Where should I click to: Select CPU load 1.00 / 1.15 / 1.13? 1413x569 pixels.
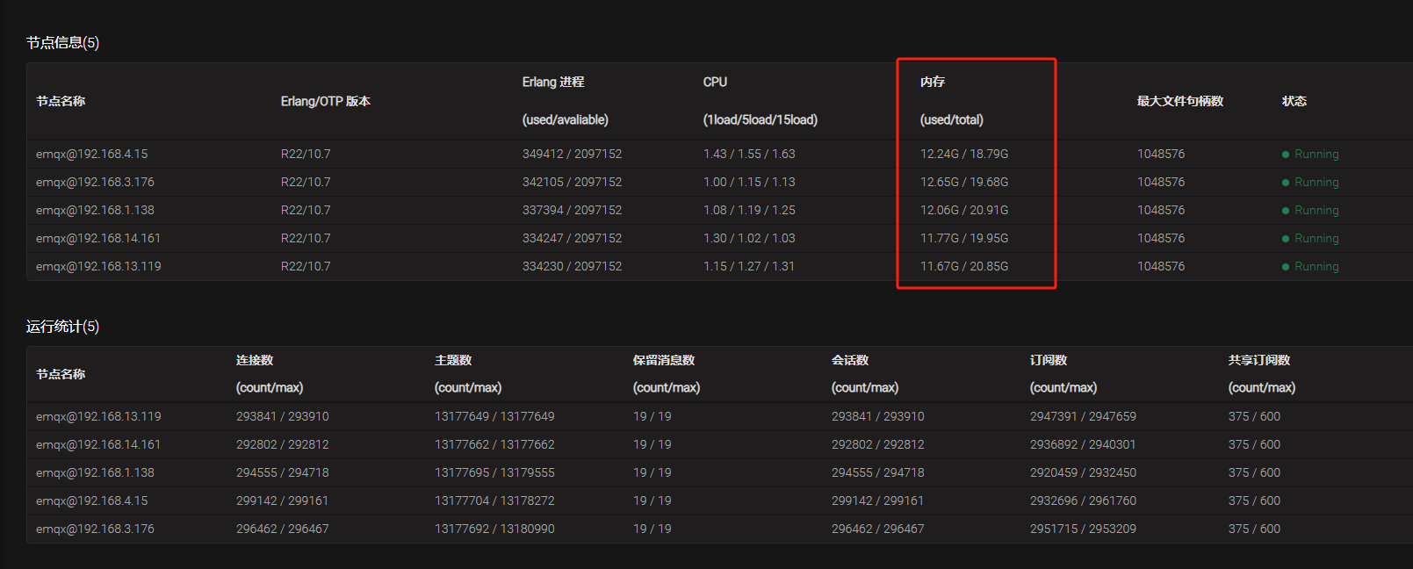pyautogui.click(x=749, y=182)
